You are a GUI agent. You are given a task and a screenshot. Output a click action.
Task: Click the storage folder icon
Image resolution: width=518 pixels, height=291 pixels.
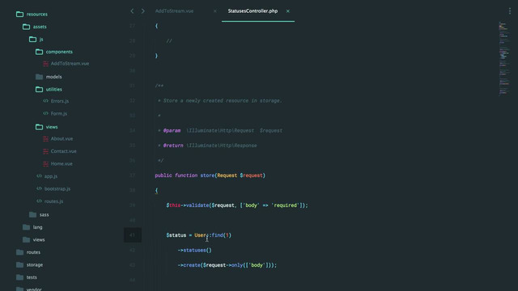click(x=19, y=265)
